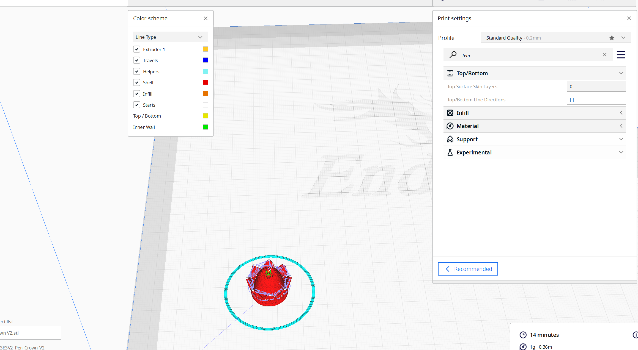Open the Line Type dropdown
The width and height of the screenshot is (638, 350).
171,37
